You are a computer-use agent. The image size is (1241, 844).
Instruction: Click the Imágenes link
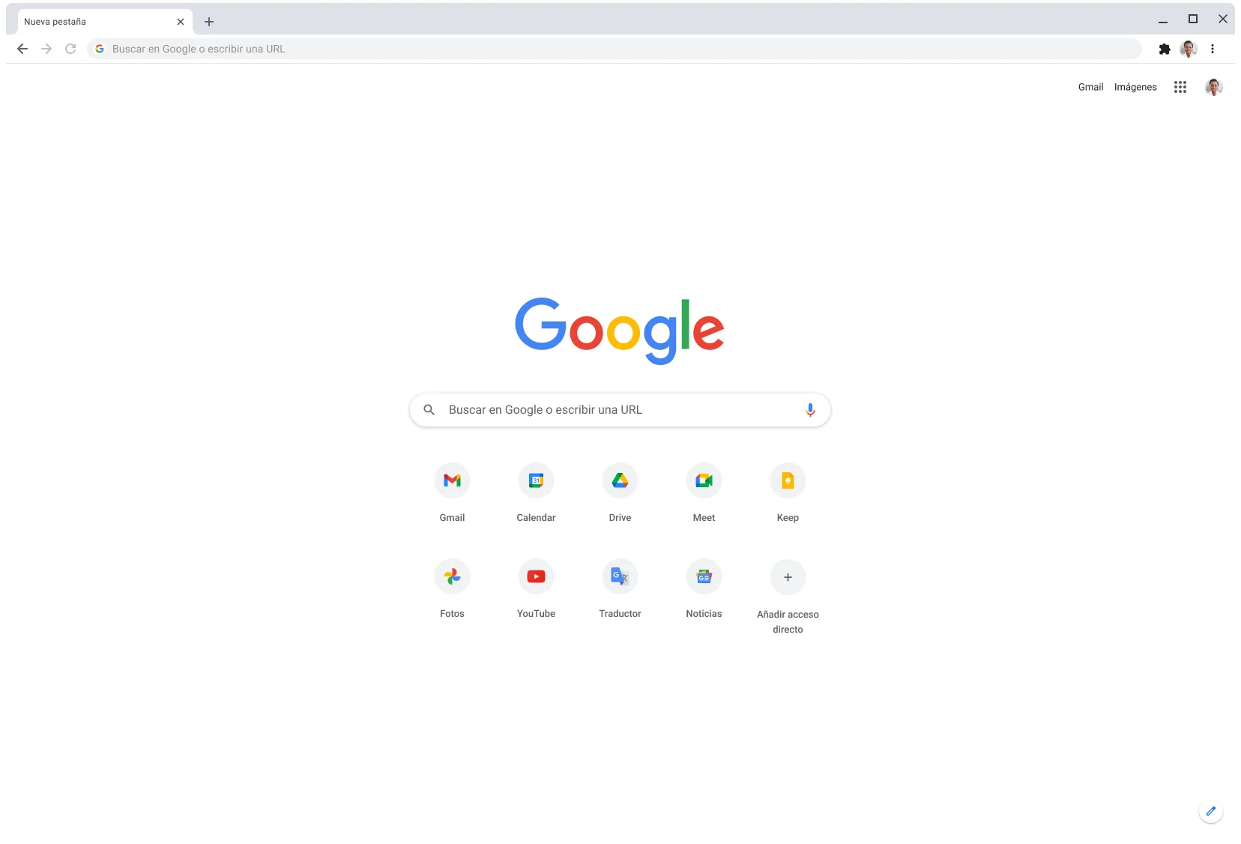click(x=1135, y=87)
